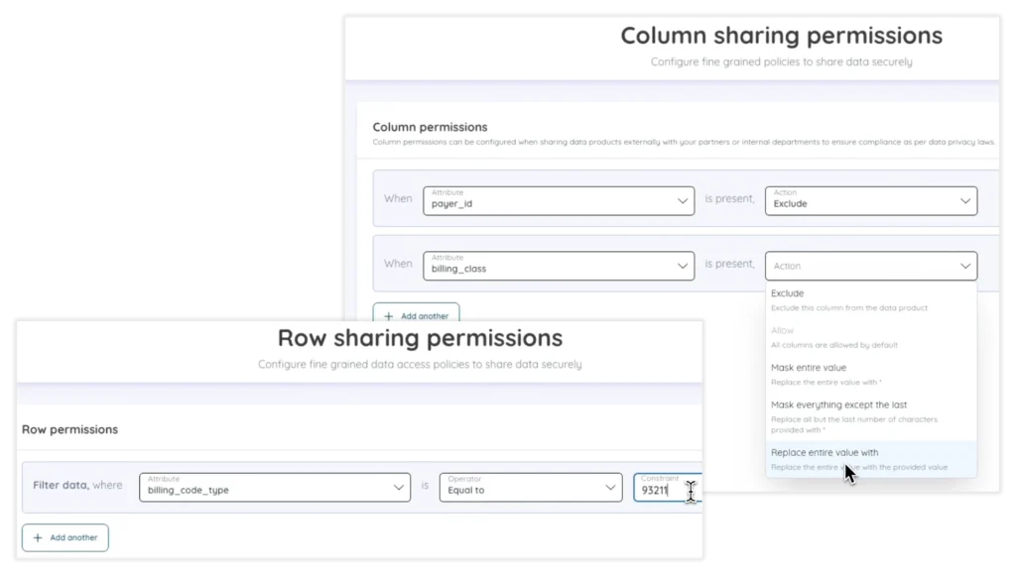1016x575 pixels.
Task: Collapse the open Action menu via its chevron
Action: 965,266
